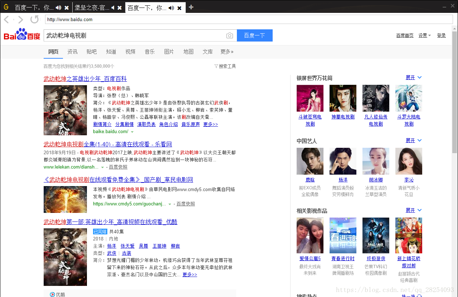This screenshot has height=297, width=458.
Task: Select the 音乐 search category
Action: pos(150,52)
